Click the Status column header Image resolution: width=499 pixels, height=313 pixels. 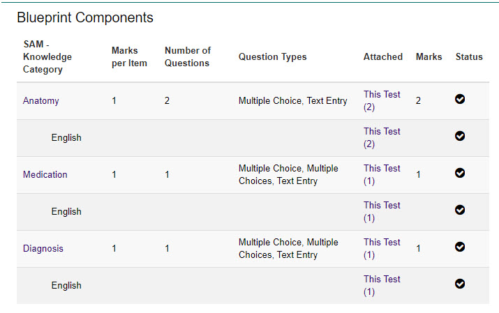point(469,57)
